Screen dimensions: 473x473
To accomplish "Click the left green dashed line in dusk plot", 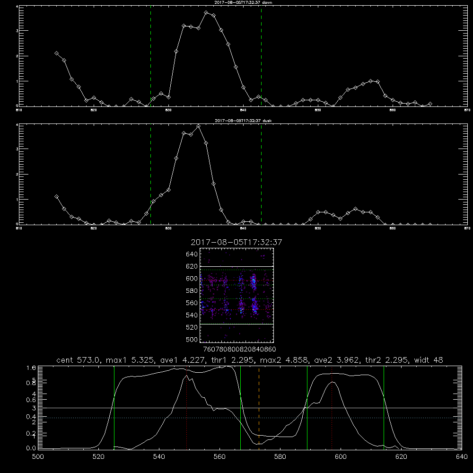I will 150,175.
